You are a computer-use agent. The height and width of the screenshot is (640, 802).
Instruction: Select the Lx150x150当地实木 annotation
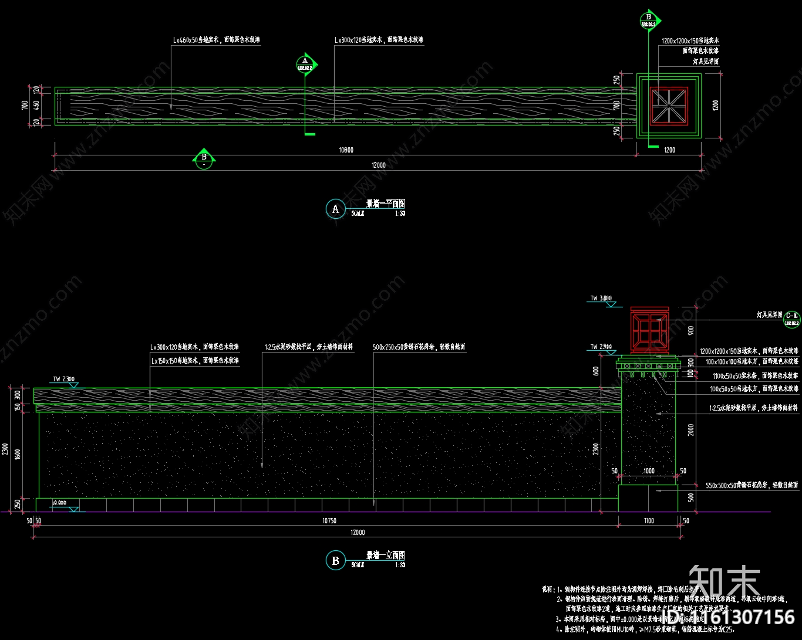pyautogui.click(x=196, y=361)
